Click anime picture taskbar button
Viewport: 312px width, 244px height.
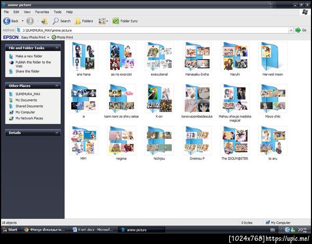(x=141, y=229)
